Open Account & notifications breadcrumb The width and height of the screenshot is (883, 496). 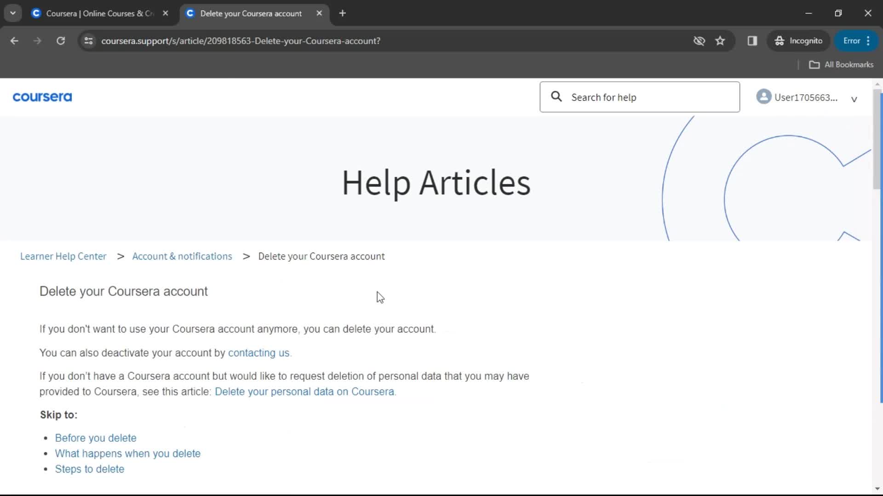182,256
